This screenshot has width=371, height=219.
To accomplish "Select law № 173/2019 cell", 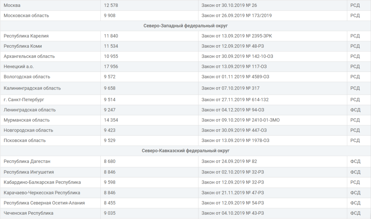I will 237,16.
